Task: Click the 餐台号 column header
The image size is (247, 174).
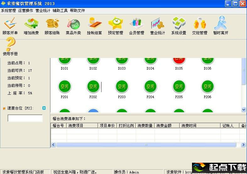Action: tap(58, 126)
